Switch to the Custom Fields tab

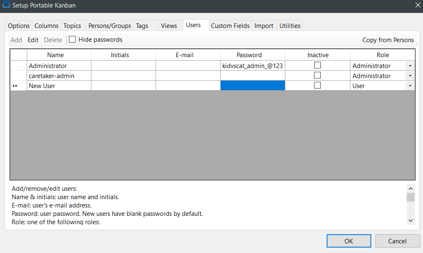[x=230, y=26]
